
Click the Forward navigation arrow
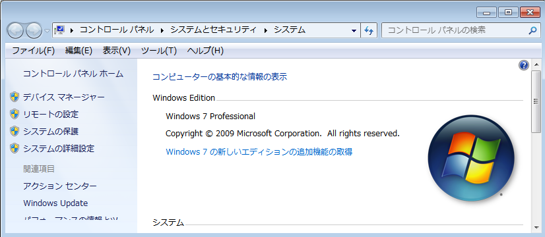pyautogui.click(x=34, y=30)
